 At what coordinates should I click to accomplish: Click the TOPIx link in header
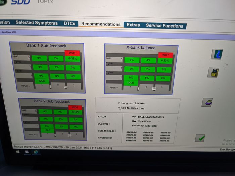click(45, 1)
